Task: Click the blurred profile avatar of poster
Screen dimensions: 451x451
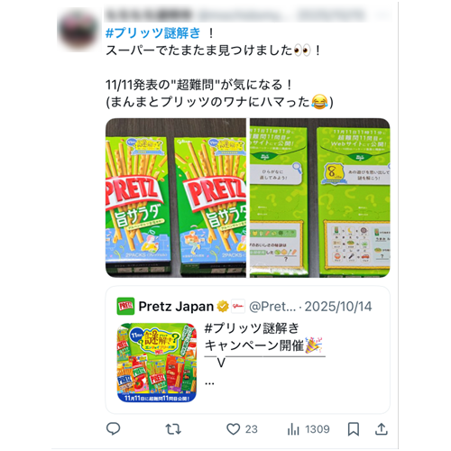Action: pos(78,29)
